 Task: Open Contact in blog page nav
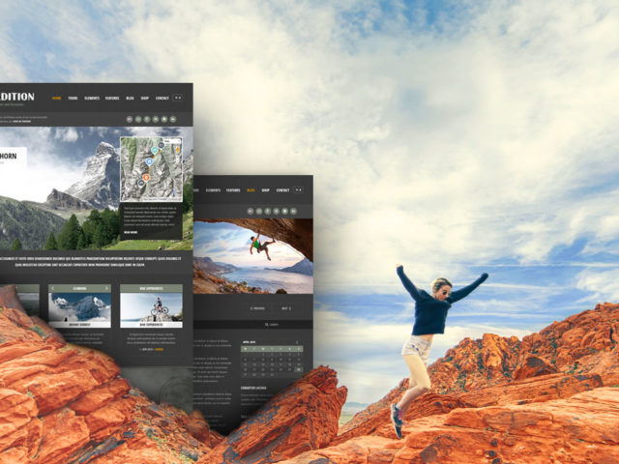282,190
